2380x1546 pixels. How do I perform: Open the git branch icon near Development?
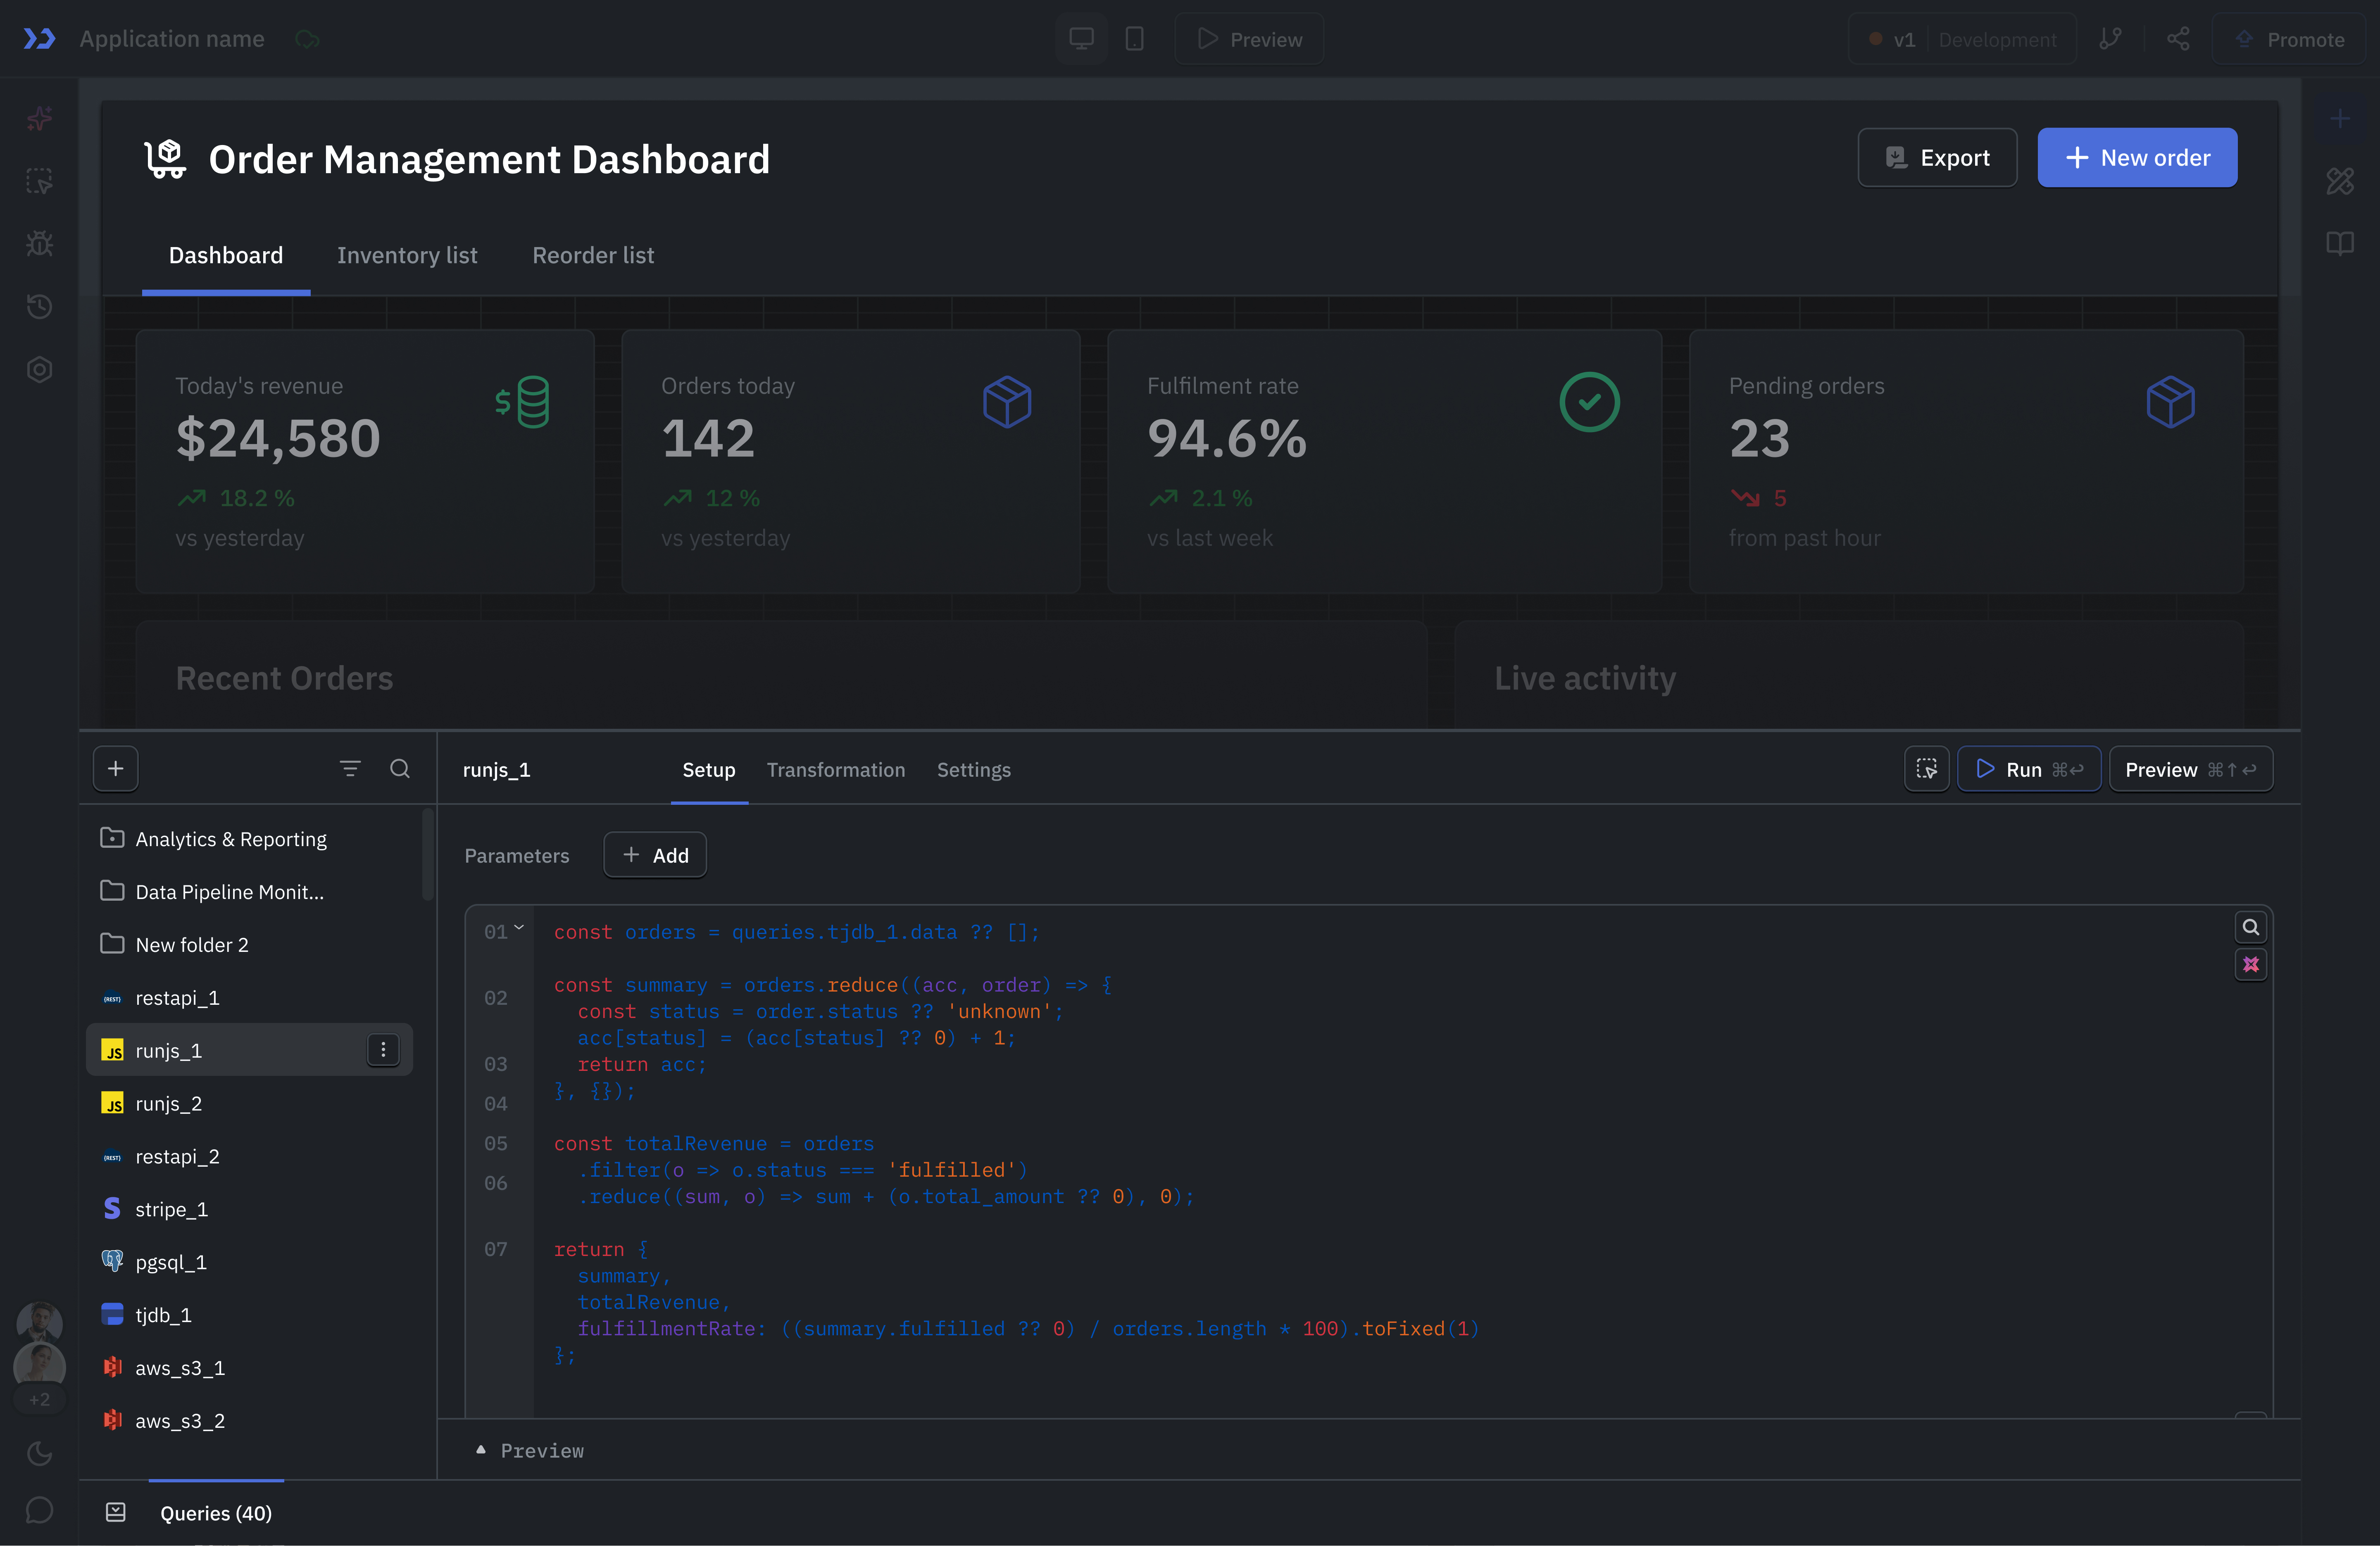pyautogui.click(x=2110, y=39)
